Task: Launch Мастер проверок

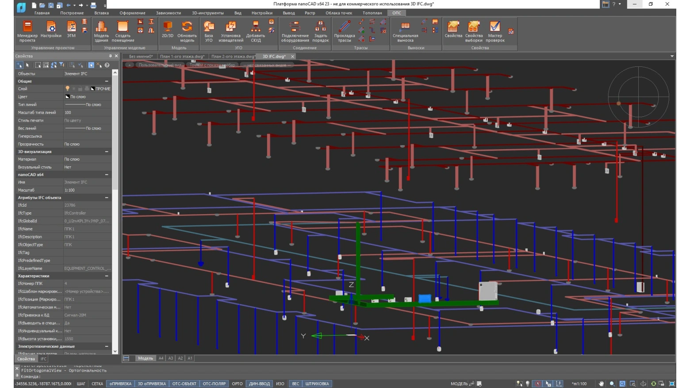Action: point(494,31)
